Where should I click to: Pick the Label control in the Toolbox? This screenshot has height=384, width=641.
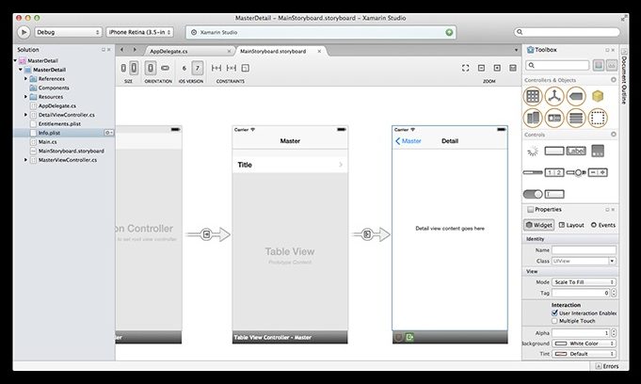pos(576,151)
